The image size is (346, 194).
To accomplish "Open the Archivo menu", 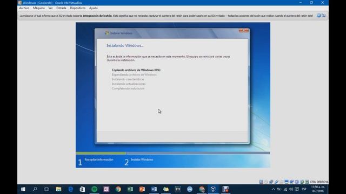I will click(24, 8).
